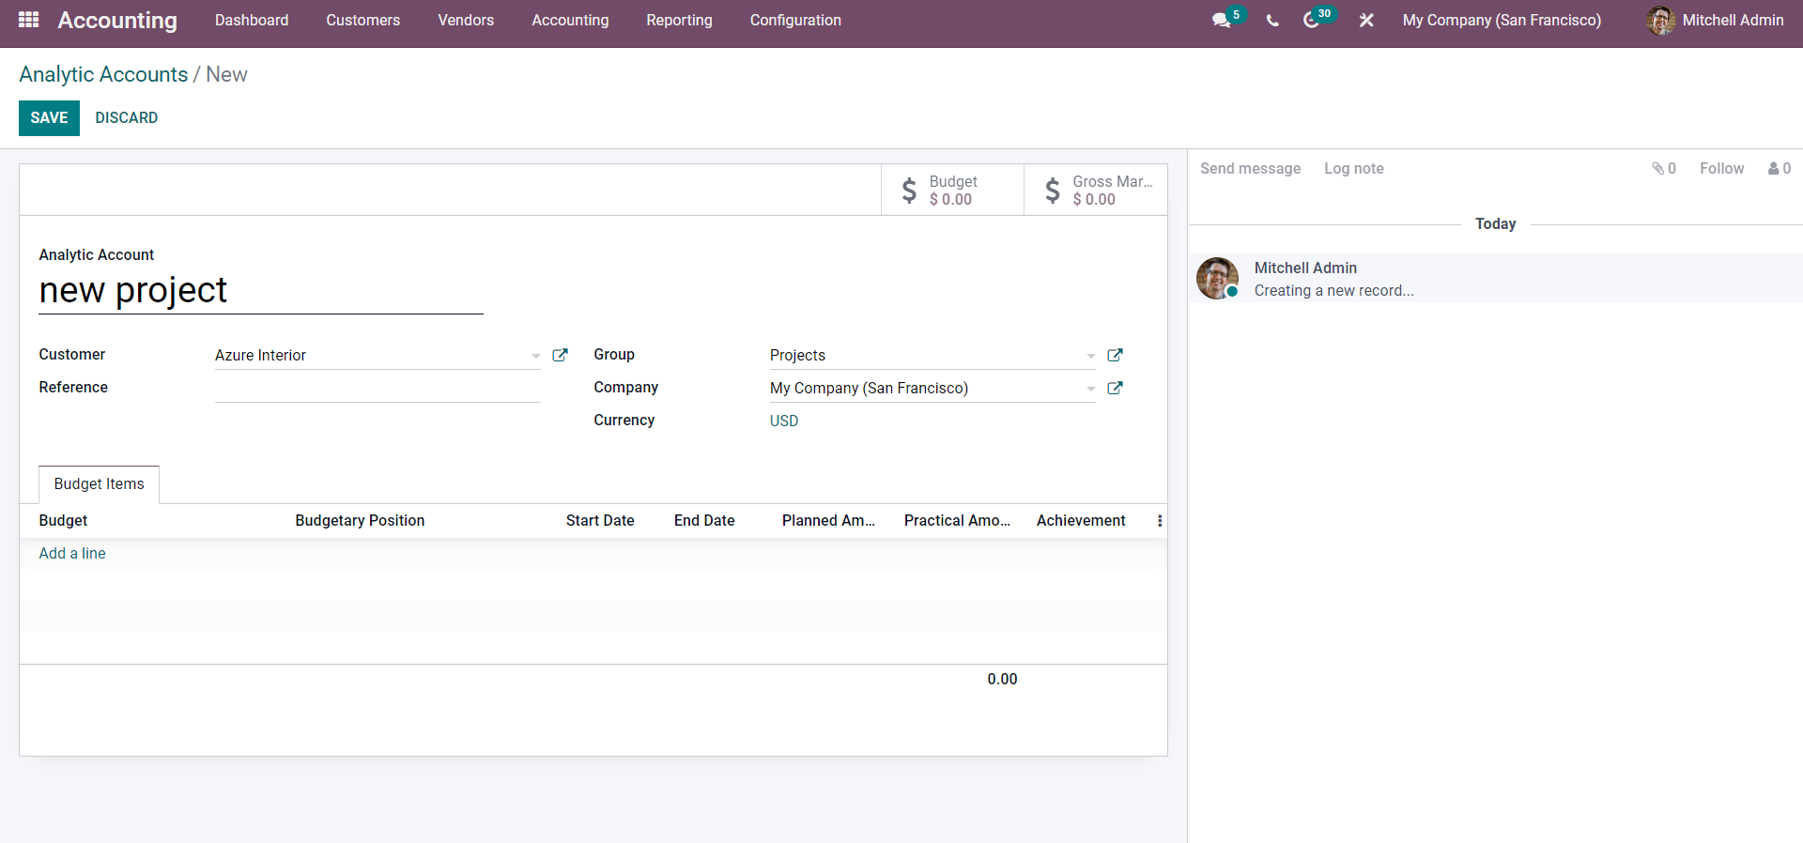Open the apps grid menu icon

tap(28, 20)
